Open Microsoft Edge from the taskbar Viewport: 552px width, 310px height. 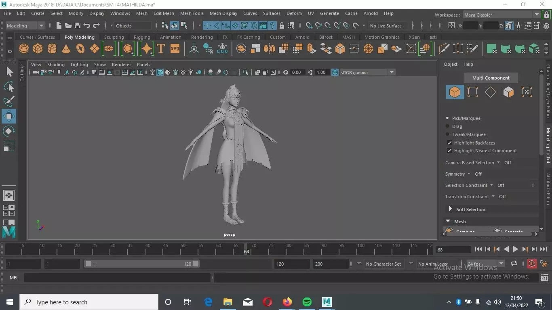(x=209, y=302)
